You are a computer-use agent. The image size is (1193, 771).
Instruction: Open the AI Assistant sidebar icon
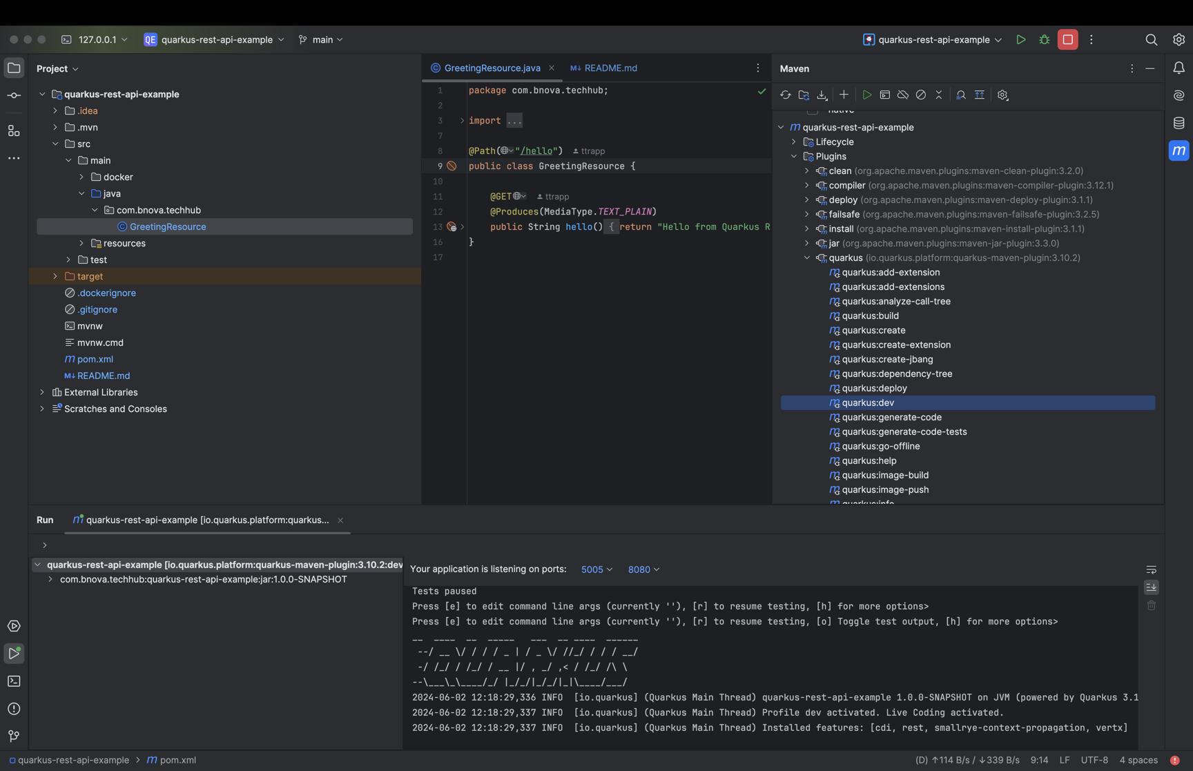click(x=1179, y=95)
